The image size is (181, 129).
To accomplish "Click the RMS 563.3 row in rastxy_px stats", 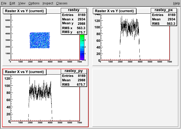I will pos(164,24).
